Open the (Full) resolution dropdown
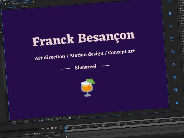This screenshot has height=138, width=184. (x=29, y=121)
